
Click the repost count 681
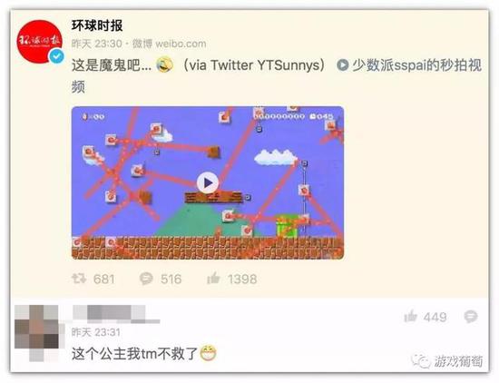[x=104, y=280]
